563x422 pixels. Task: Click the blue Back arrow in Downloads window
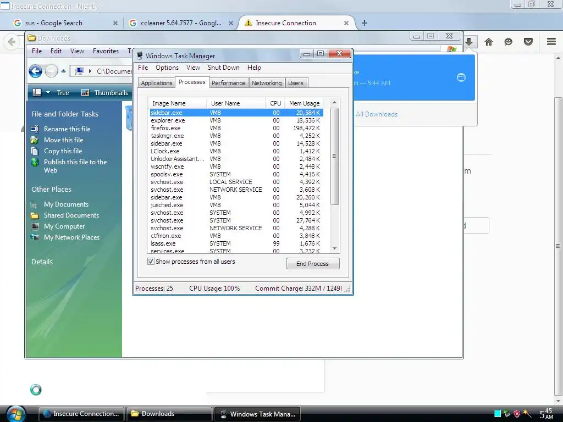click(x=36, y=71)
